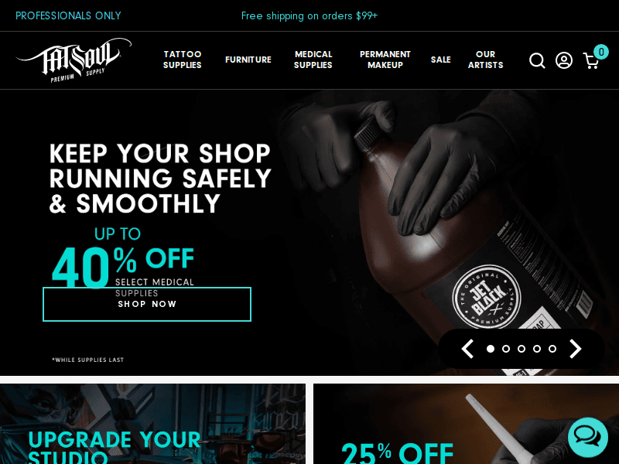Select the second carousel dot

click(x=506, y=349)
